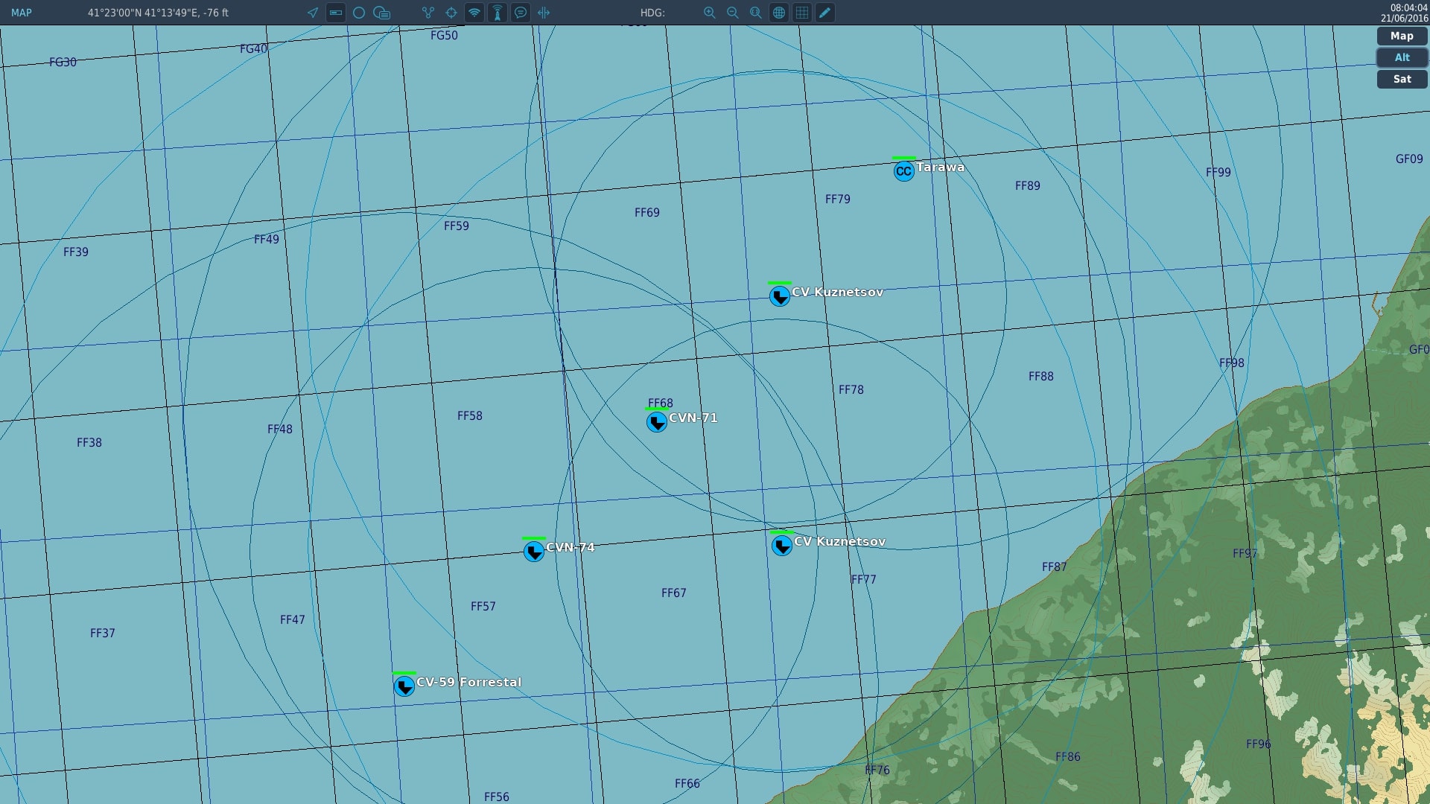Toggle the unit label bar icon
1430x804 pixels.
[x=336, y=13]
